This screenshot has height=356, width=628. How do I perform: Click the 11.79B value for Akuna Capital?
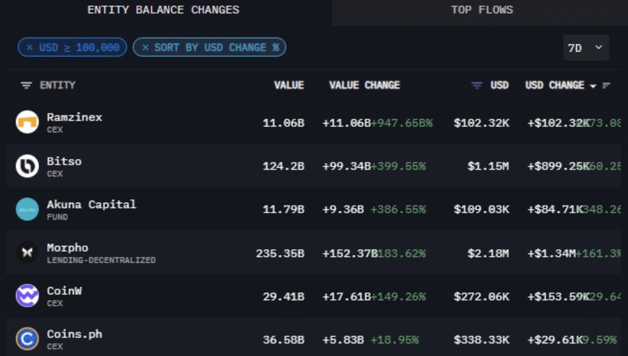pos(283,210)
